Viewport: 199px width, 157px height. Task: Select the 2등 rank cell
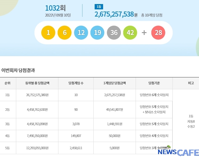(8, 110)
